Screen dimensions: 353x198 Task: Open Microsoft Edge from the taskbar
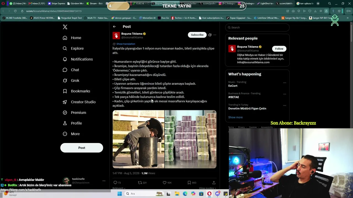point(185,194)
